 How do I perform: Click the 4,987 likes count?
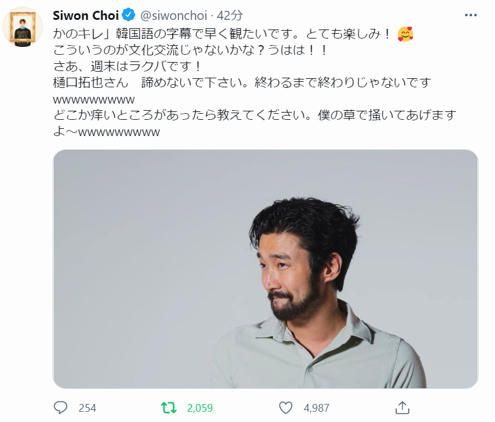click(317, 408)
